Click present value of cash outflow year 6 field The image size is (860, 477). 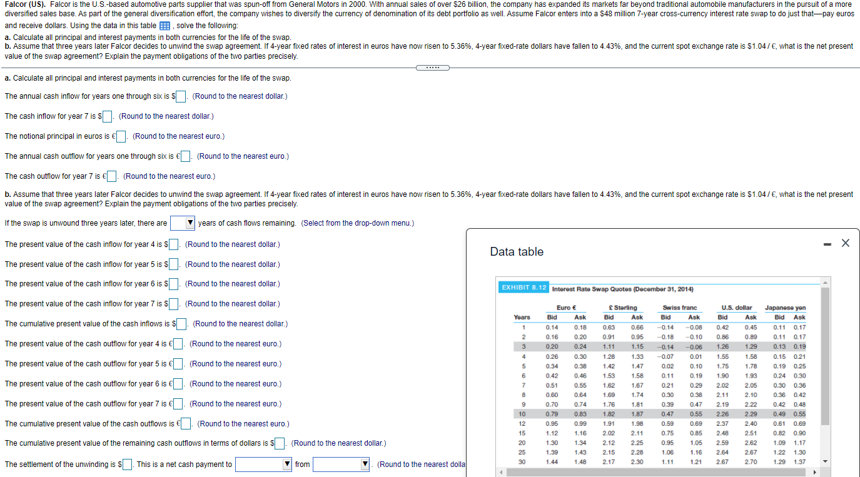tap(178, 384)
